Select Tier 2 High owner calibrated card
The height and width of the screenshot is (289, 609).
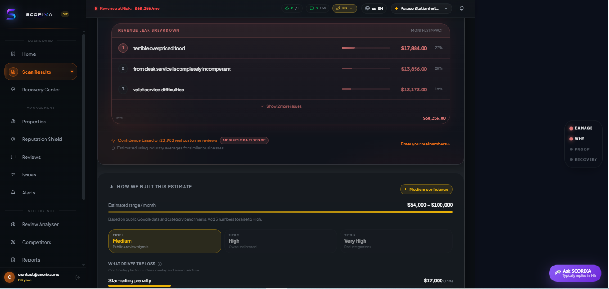pos(280,241)
